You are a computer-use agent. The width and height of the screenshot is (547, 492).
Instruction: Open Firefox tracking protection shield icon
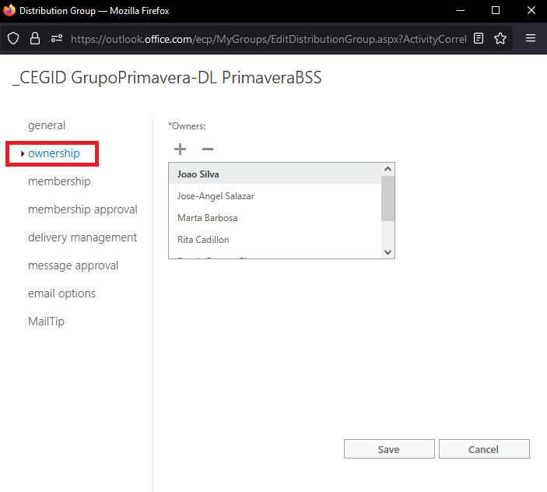pyautogui.click(x=13, y=38)
